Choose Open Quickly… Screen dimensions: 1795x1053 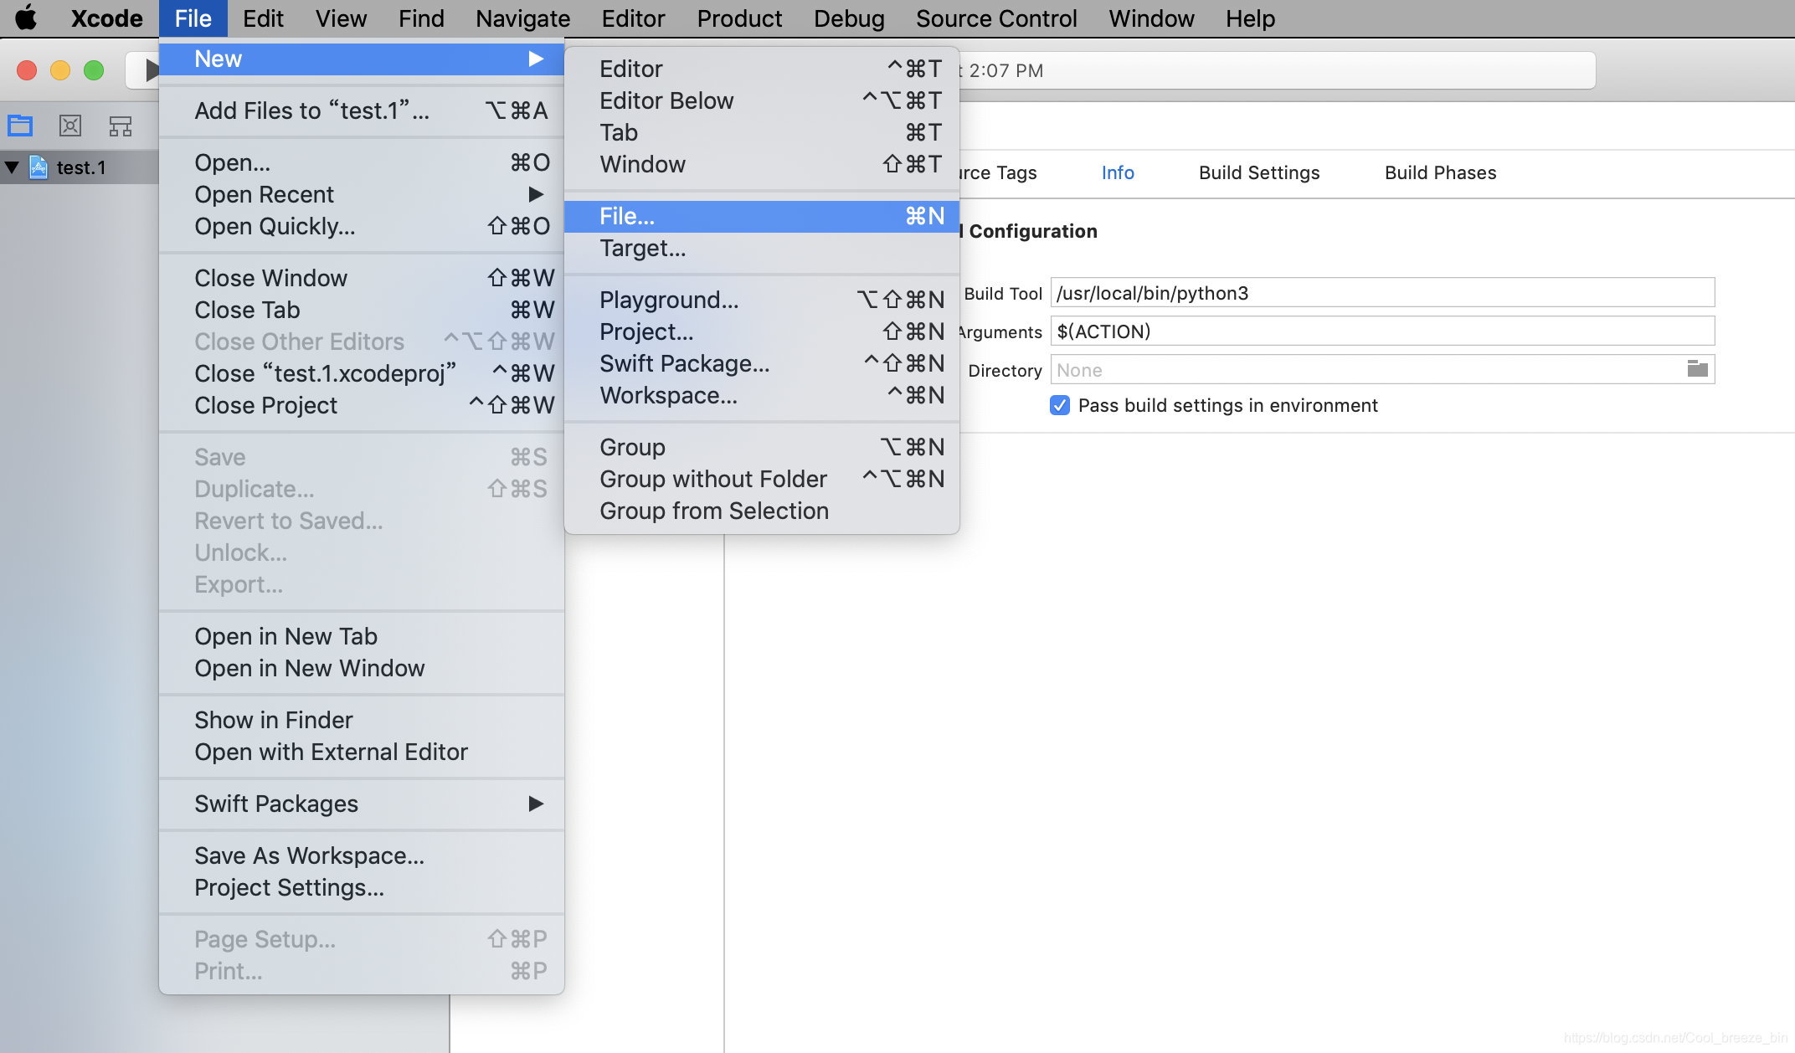click(362, 226)
